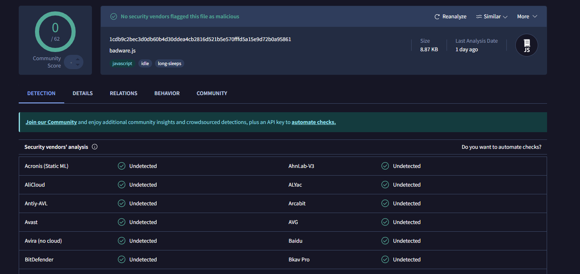Click the Join our Community link
This screenshot has height=274, width=580.
51,122
